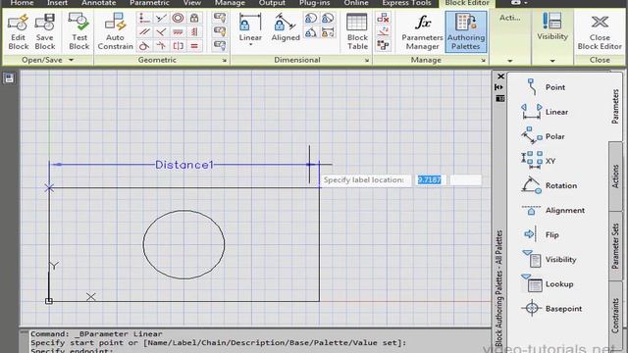
Task: Select the Polar parameter in palette
Action: [543, 136]
